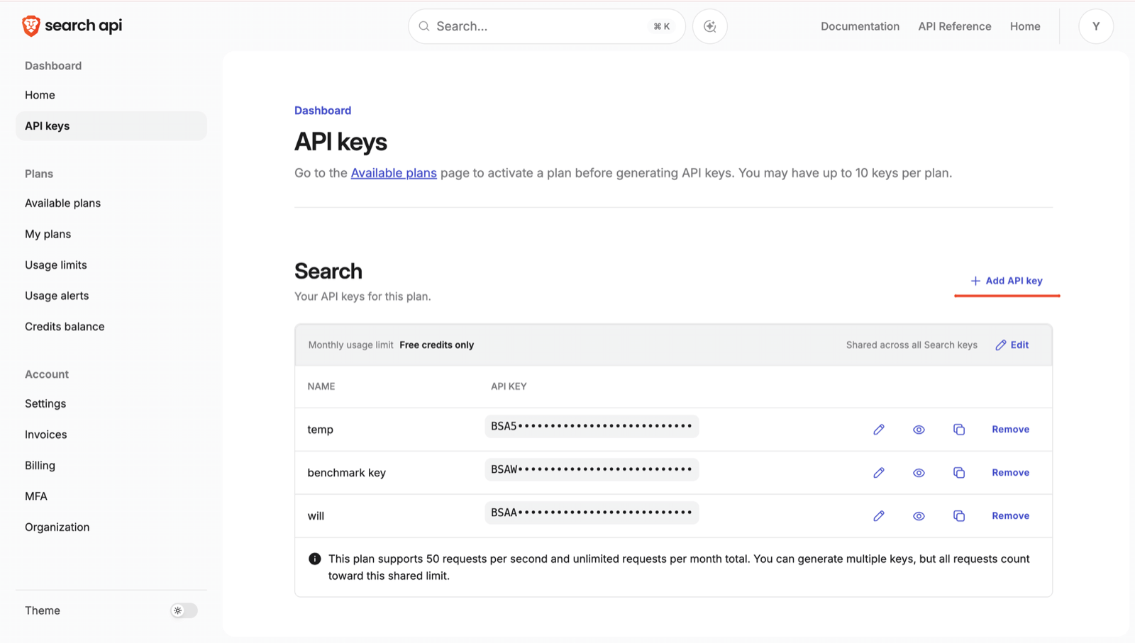
Task: Open My plans in the sidebar
Action: tap(48, 234)
